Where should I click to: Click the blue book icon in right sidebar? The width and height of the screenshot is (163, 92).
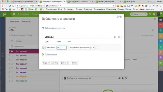coord(160,41)
